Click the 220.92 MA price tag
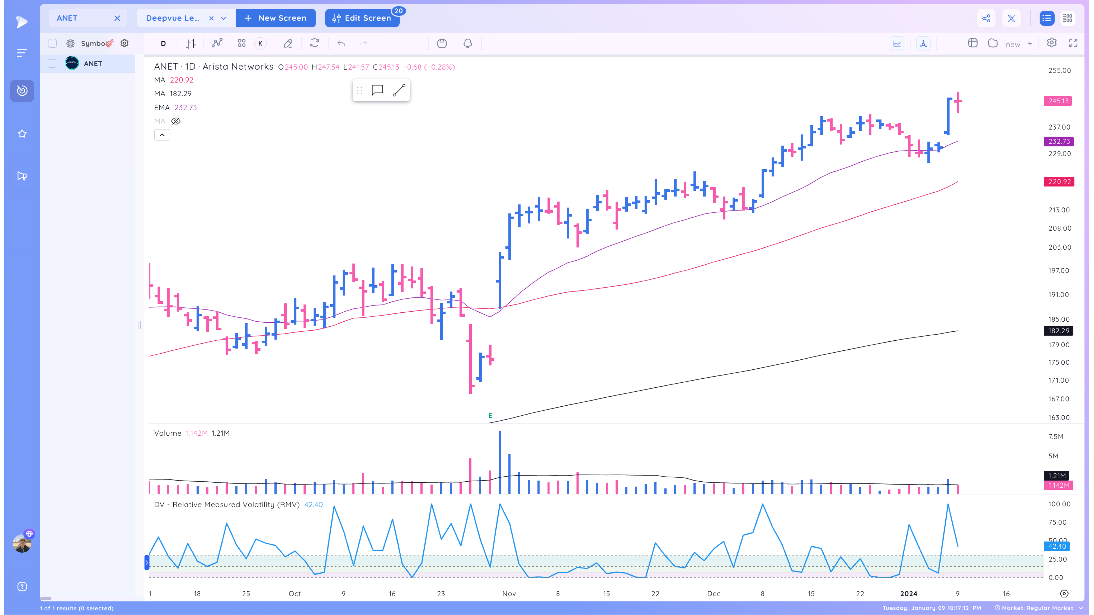 click(x=1059, y=182)
